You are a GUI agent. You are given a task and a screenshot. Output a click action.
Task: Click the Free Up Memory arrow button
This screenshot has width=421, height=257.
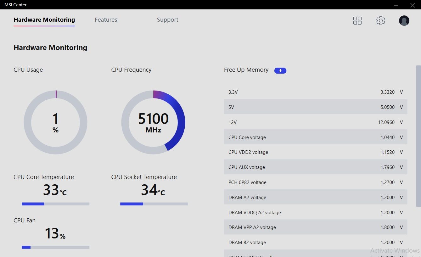pyautogui.click(x=280, y=70)
